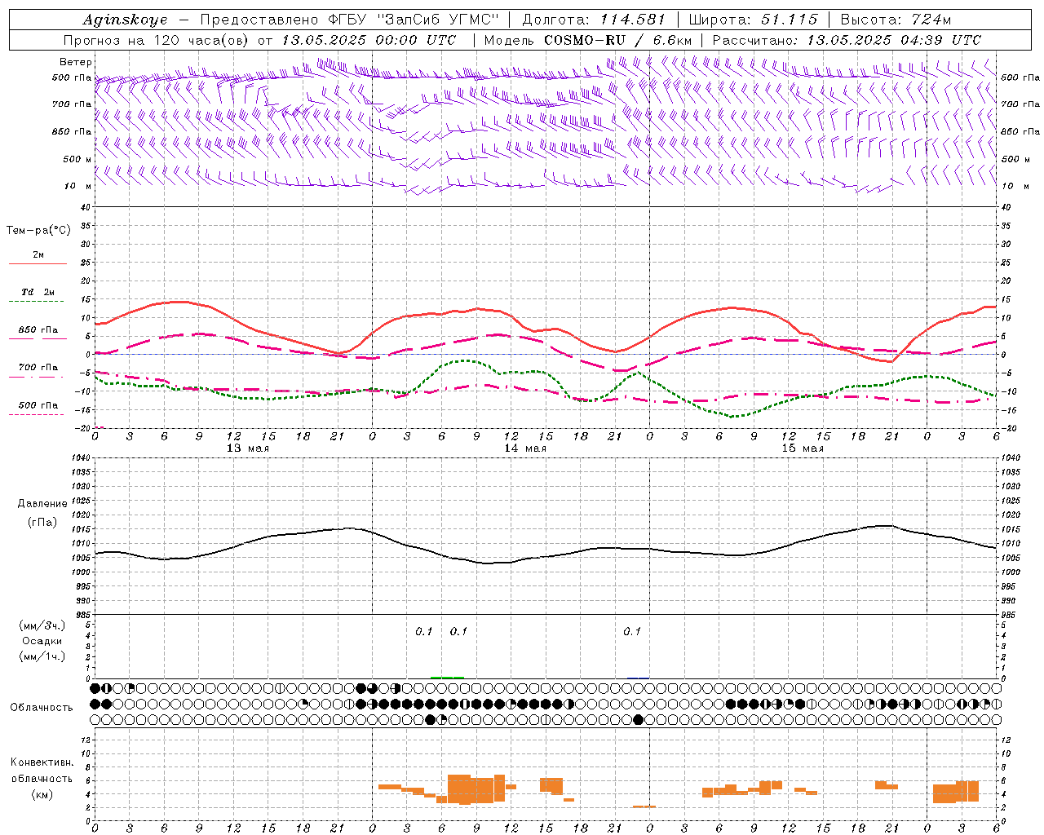Click the '(мм/3ч.)' precipitation unit label

tap(42, 626)
